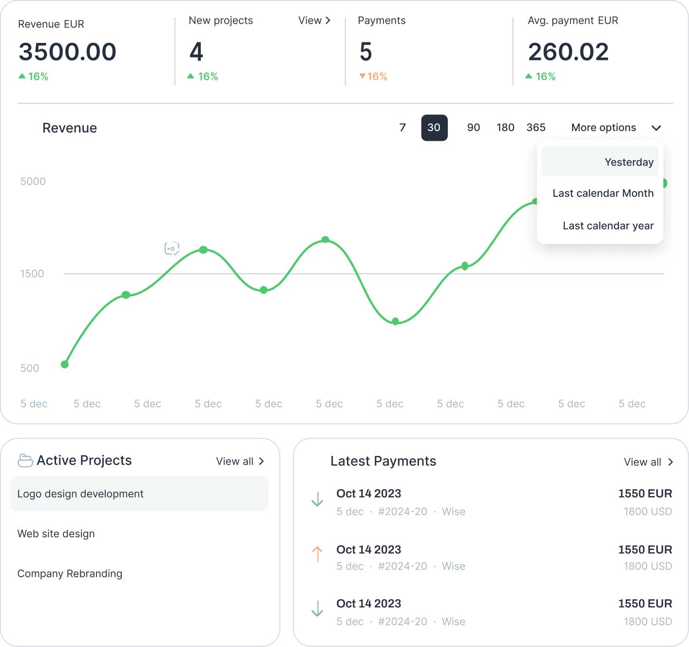Click the 5000 y-axis label
The image size is (689, 647).
click(33, 182)
